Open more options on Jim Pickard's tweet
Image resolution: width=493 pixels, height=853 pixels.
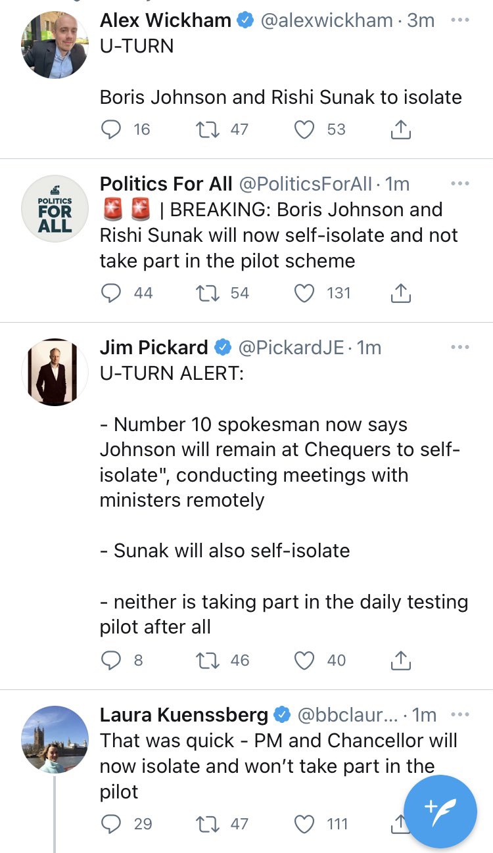click(x=460, y=347)
